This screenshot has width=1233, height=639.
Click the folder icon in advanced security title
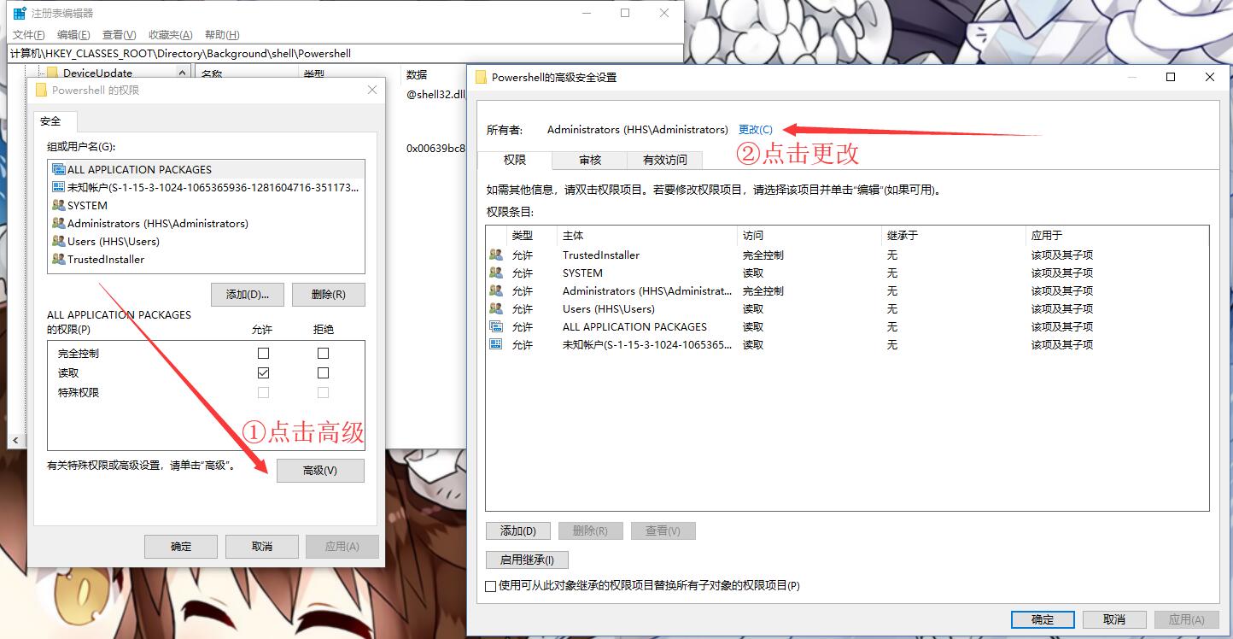pos(481,77)
